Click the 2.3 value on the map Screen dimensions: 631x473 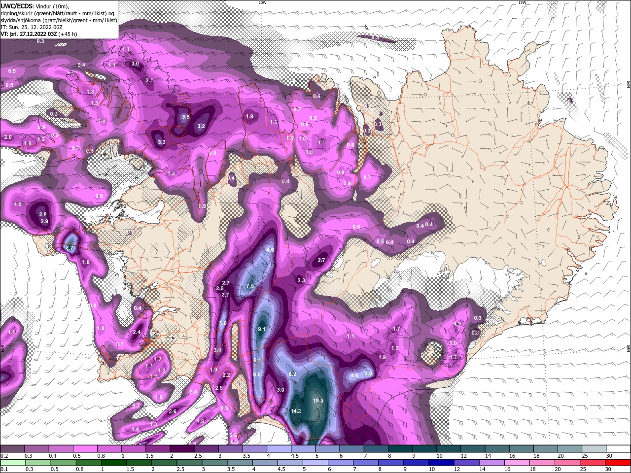[301, 280]
